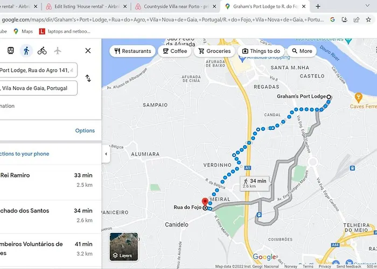Viewport: 377px width, 269px height.
Task: Open the More categories chip
Action: pos(302,51)
